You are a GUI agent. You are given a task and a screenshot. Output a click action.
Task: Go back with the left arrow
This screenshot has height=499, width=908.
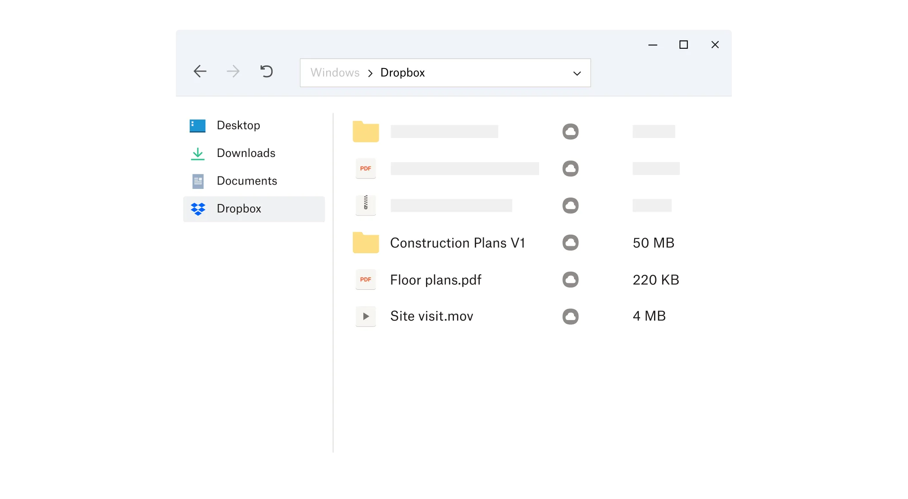click(200, 71)
